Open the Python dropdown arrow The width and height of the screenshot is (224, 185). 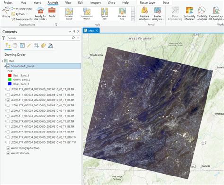27,14
